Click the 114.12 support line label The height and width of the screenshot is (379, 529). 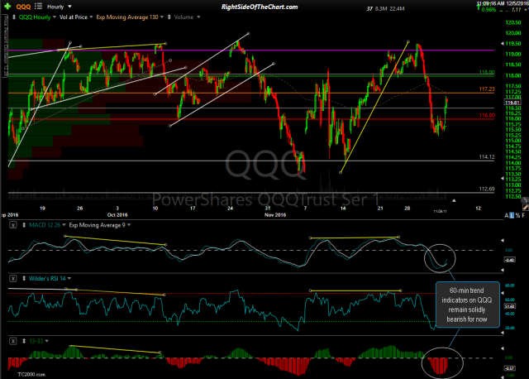tap(487, 156)
